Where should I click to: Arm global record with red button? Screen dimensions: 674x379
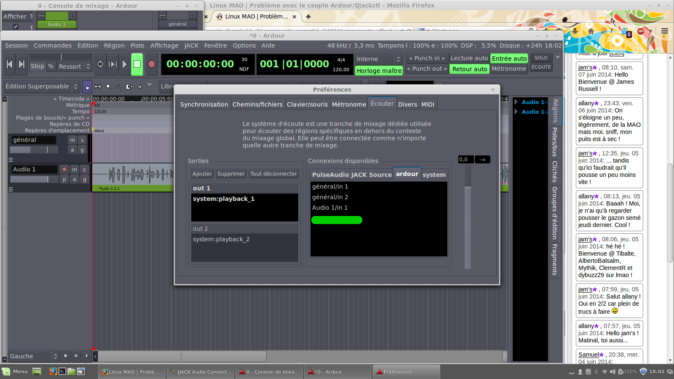click(x=152, y=64)
